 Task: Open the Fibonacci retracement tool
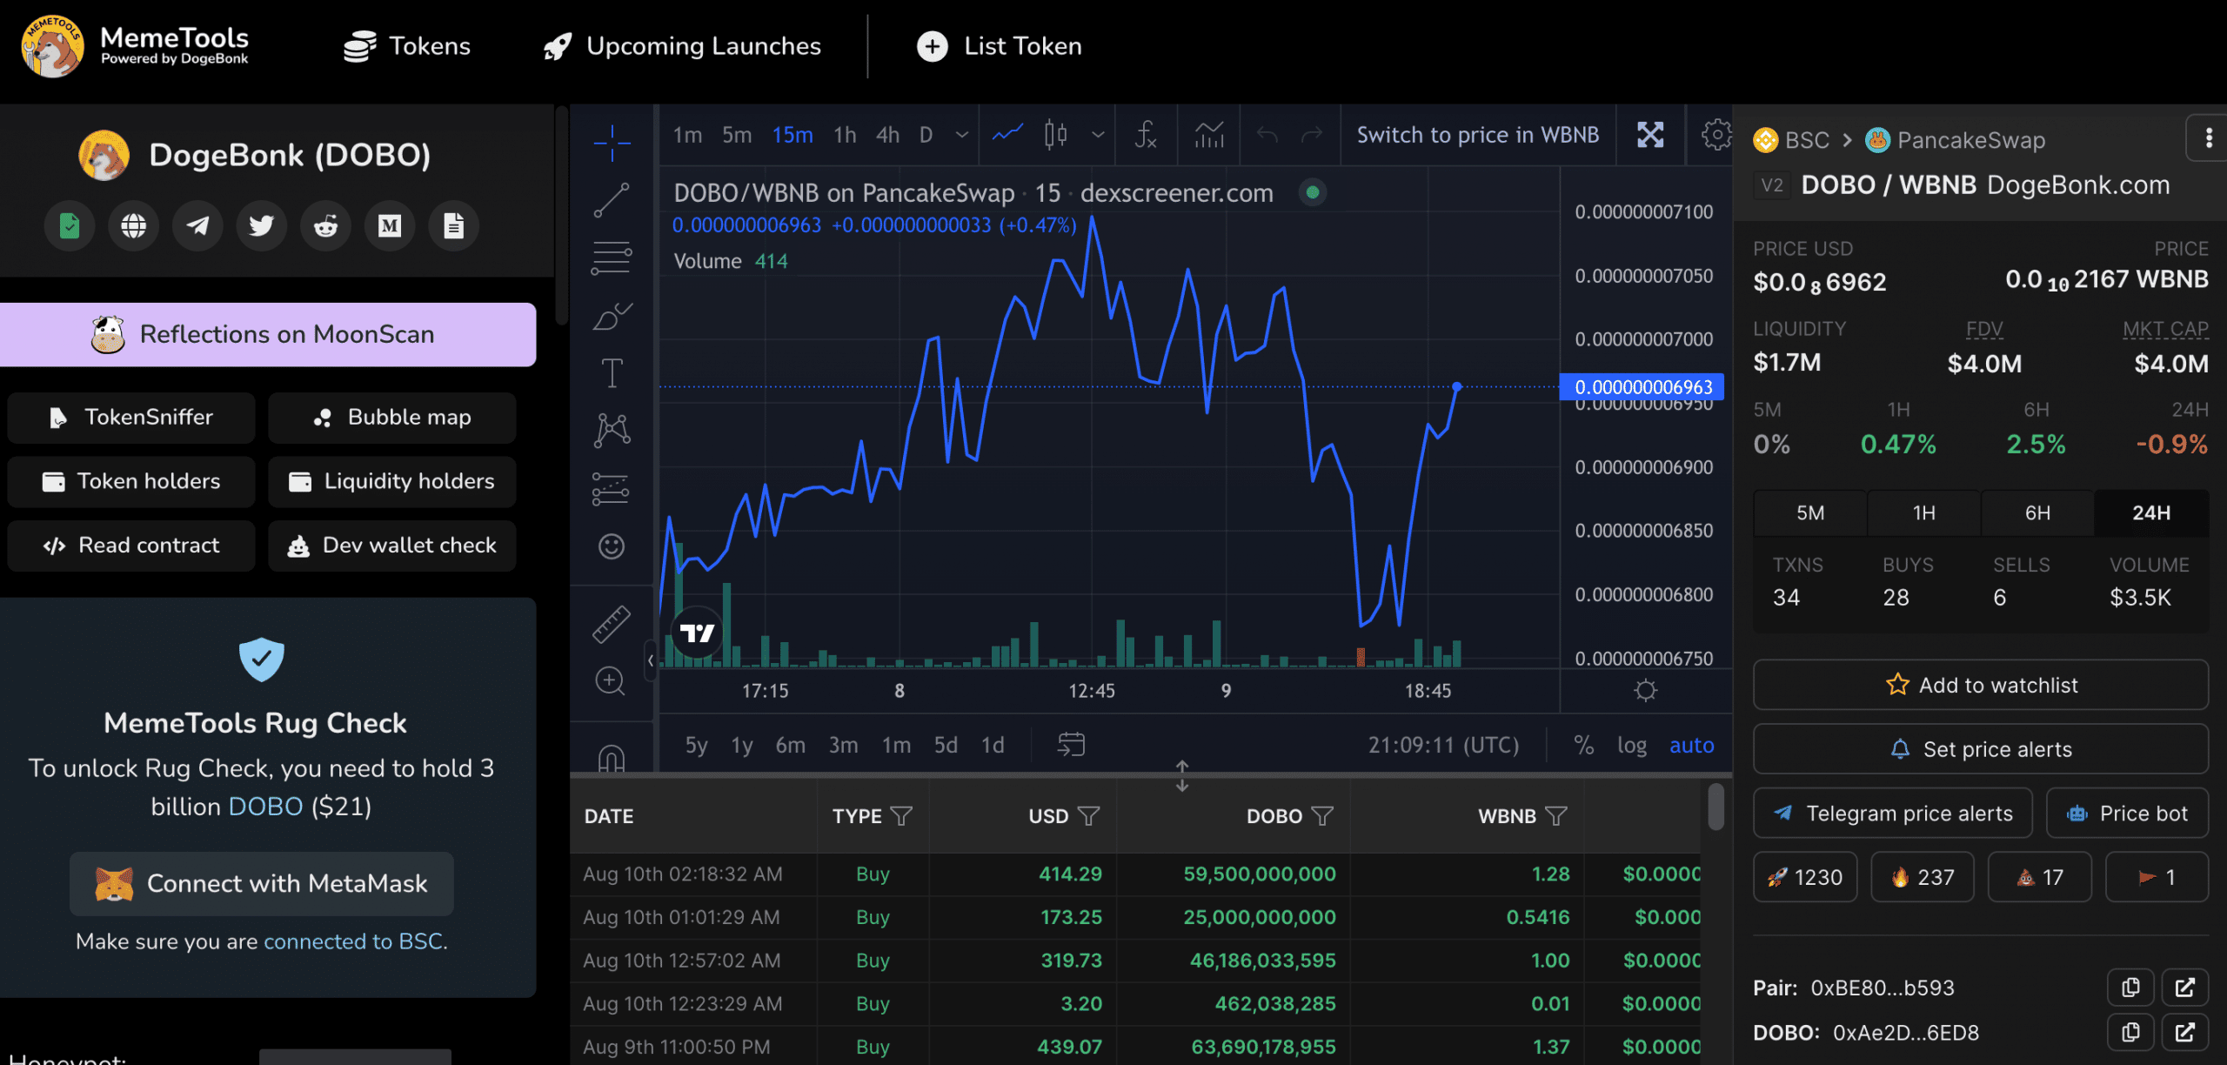pos(612,258)
